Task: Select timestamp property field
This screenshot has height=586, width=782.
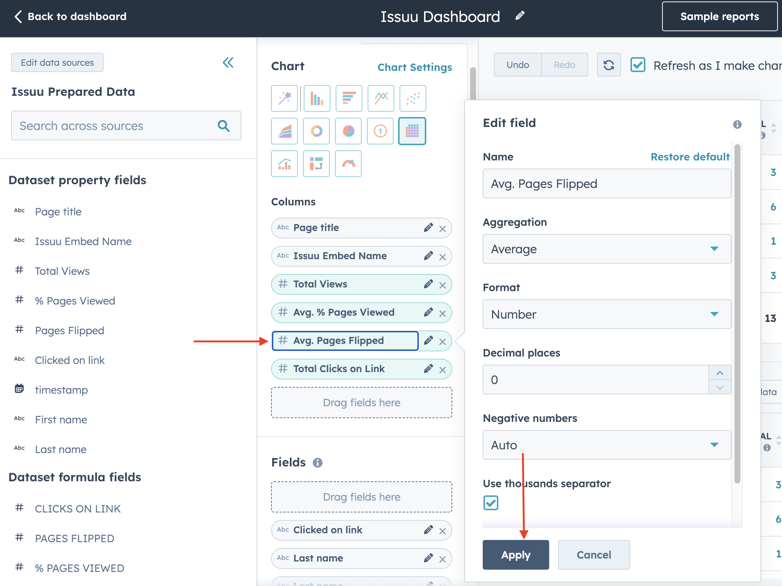Action: click(x=61, y=390)
